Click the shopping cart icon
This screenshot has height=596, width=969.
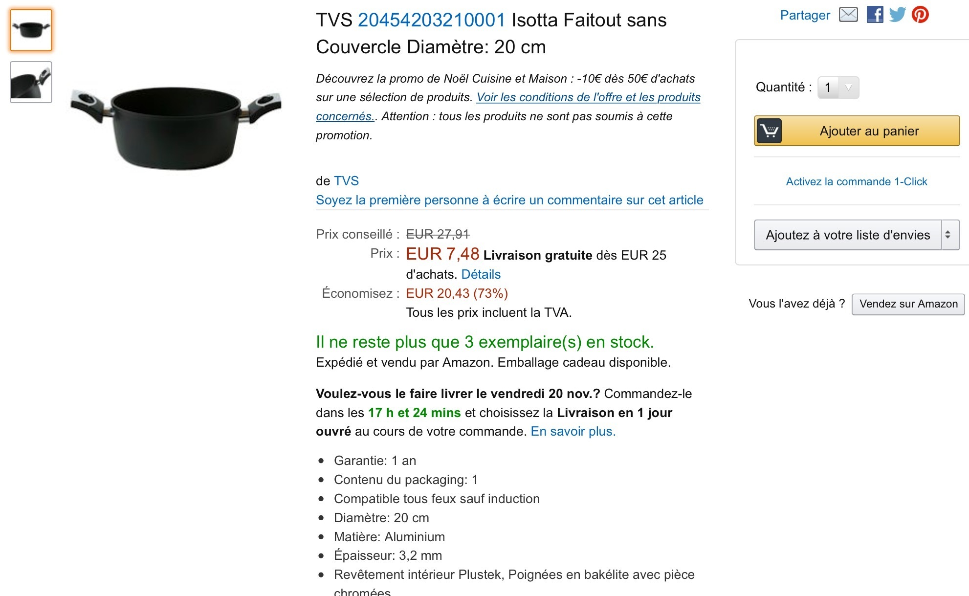pos(769,131)
